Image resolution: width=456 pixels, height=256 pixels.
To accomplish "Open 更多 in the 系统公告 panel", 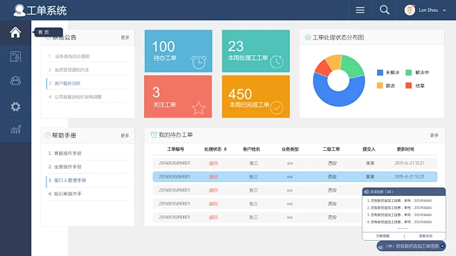I will [x=125, y=37].
